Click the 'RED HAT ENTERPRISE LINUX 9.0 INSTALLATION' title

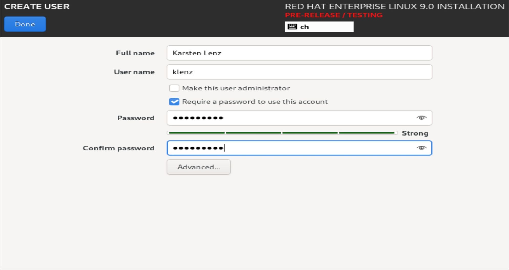tap(395, 6)
